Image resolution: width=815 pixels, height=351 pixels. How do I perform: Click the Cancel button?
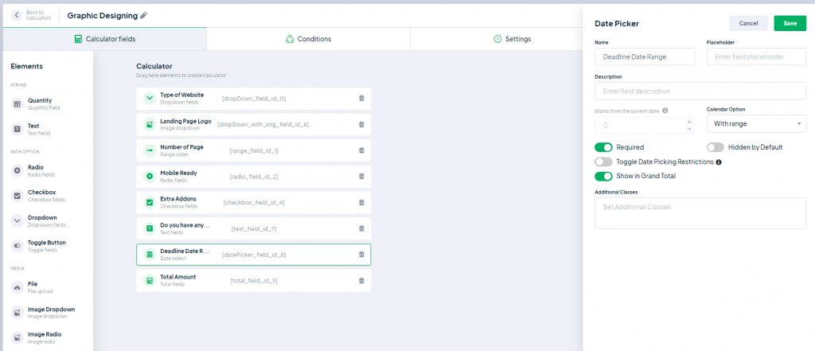pyautogui.click(x=748, y=23)
